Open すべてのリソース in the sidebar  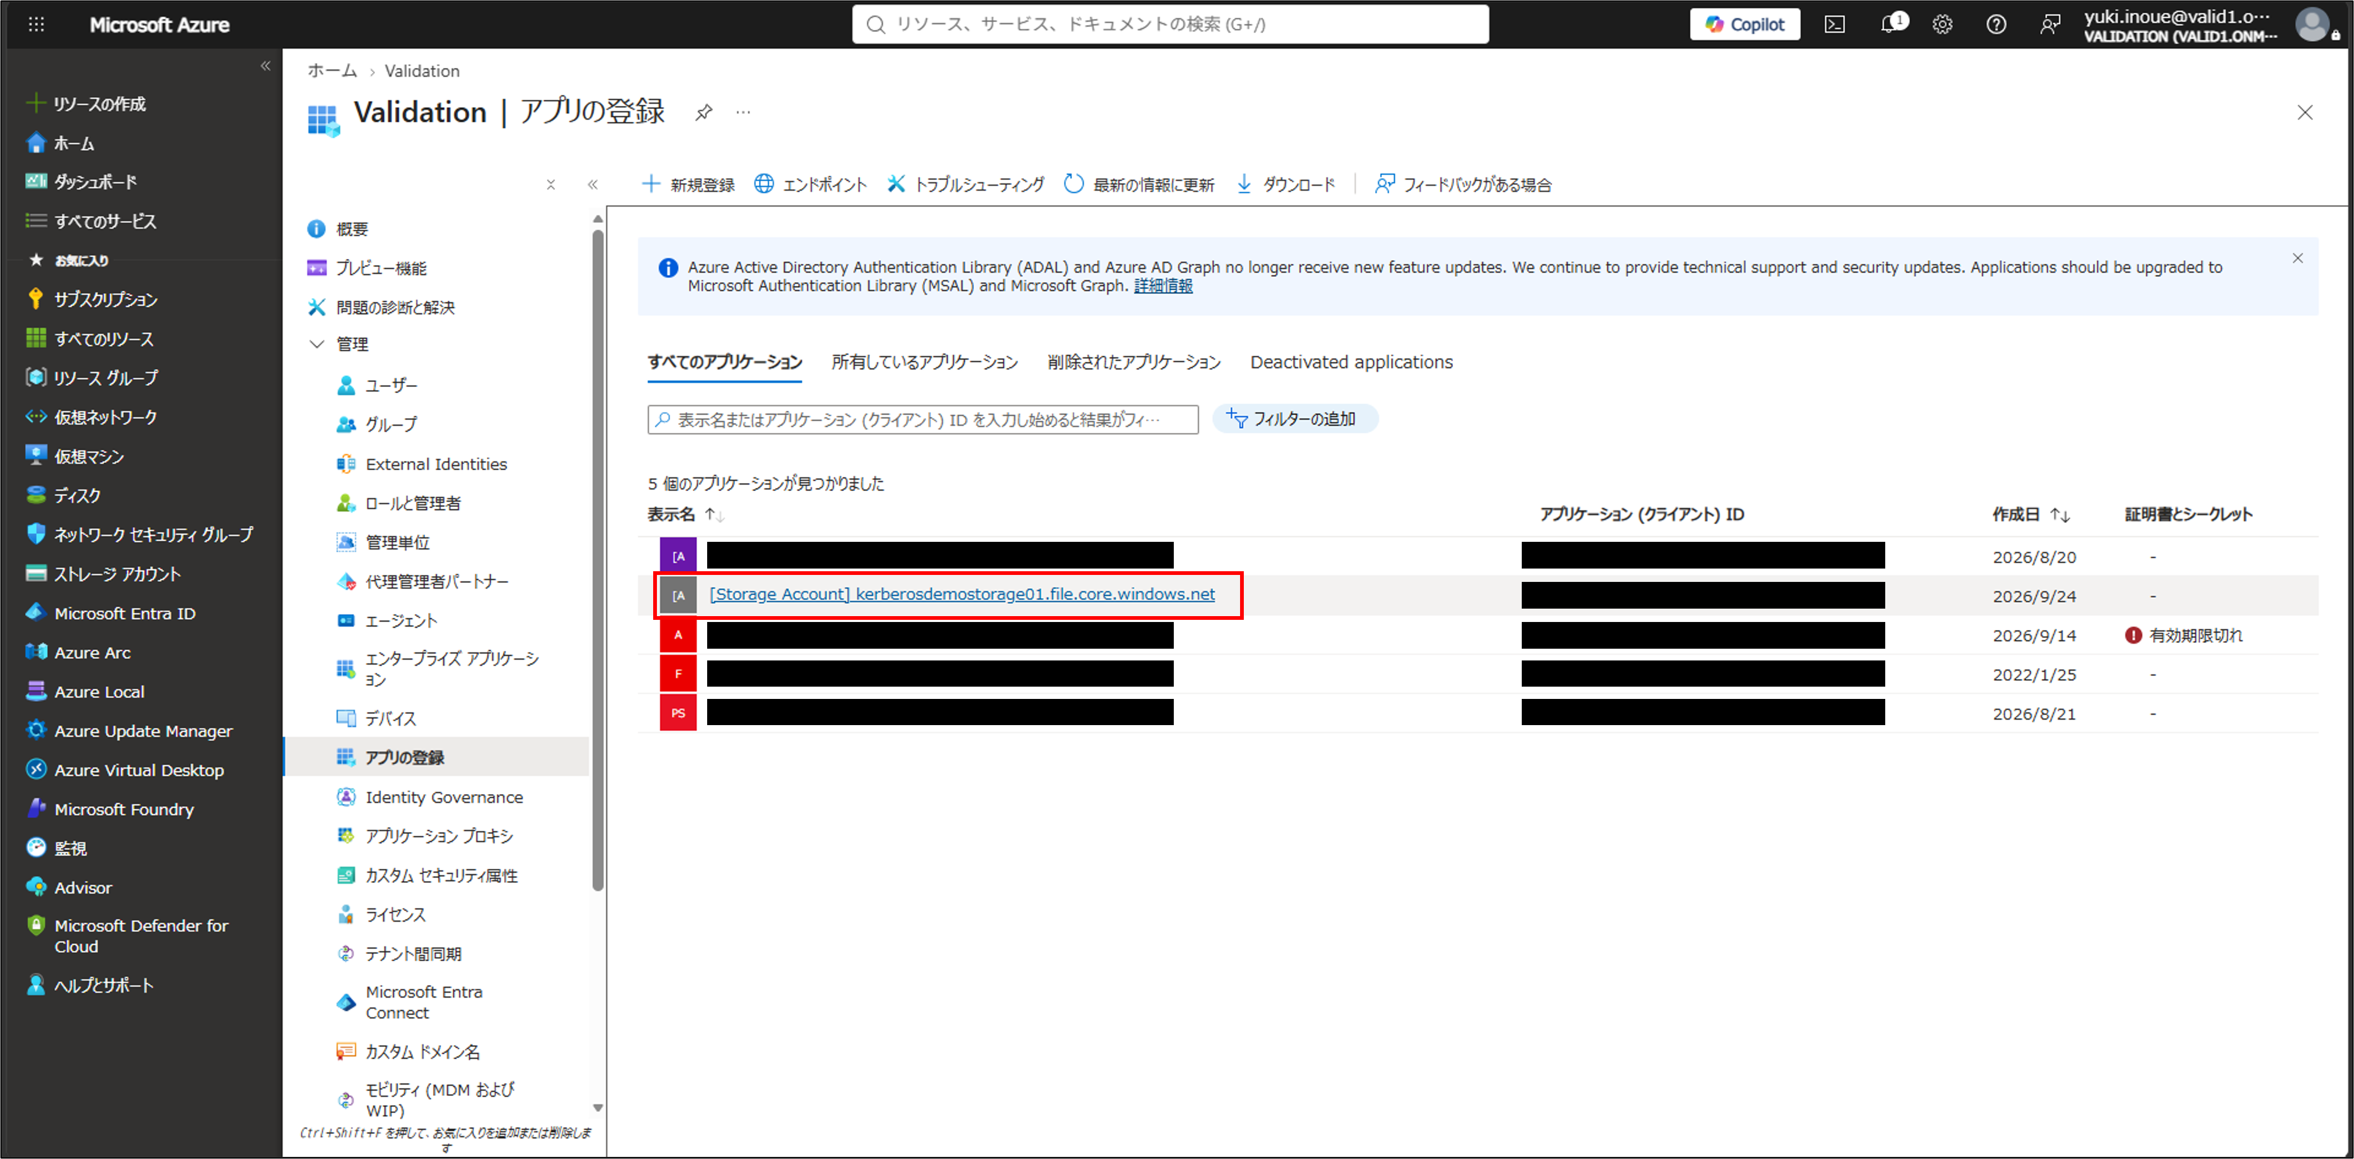pyautogui.click(x=90, y=339)
